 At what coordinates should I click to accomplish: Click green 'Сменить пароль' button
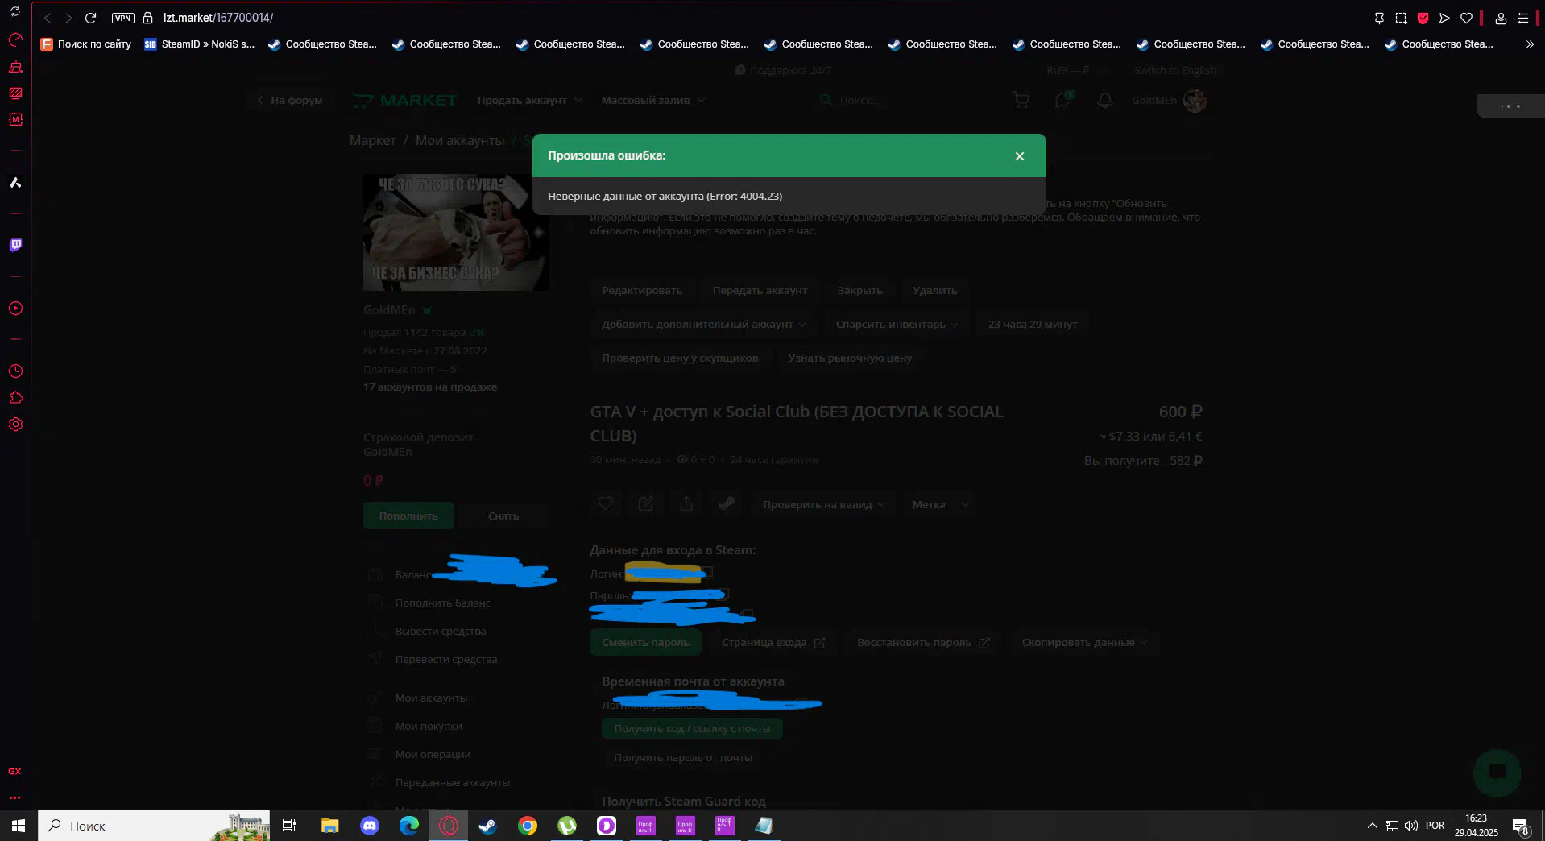645,642
